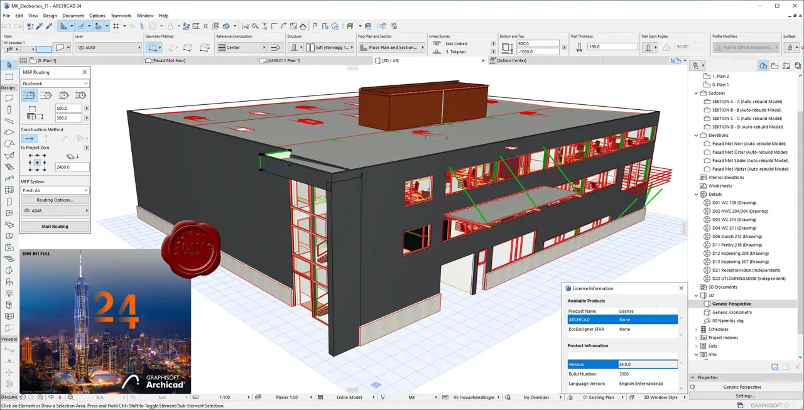Open the Fresh Air MEP System dropdown
This screenshot has height=410, width=804.
[x=55, y=190]
